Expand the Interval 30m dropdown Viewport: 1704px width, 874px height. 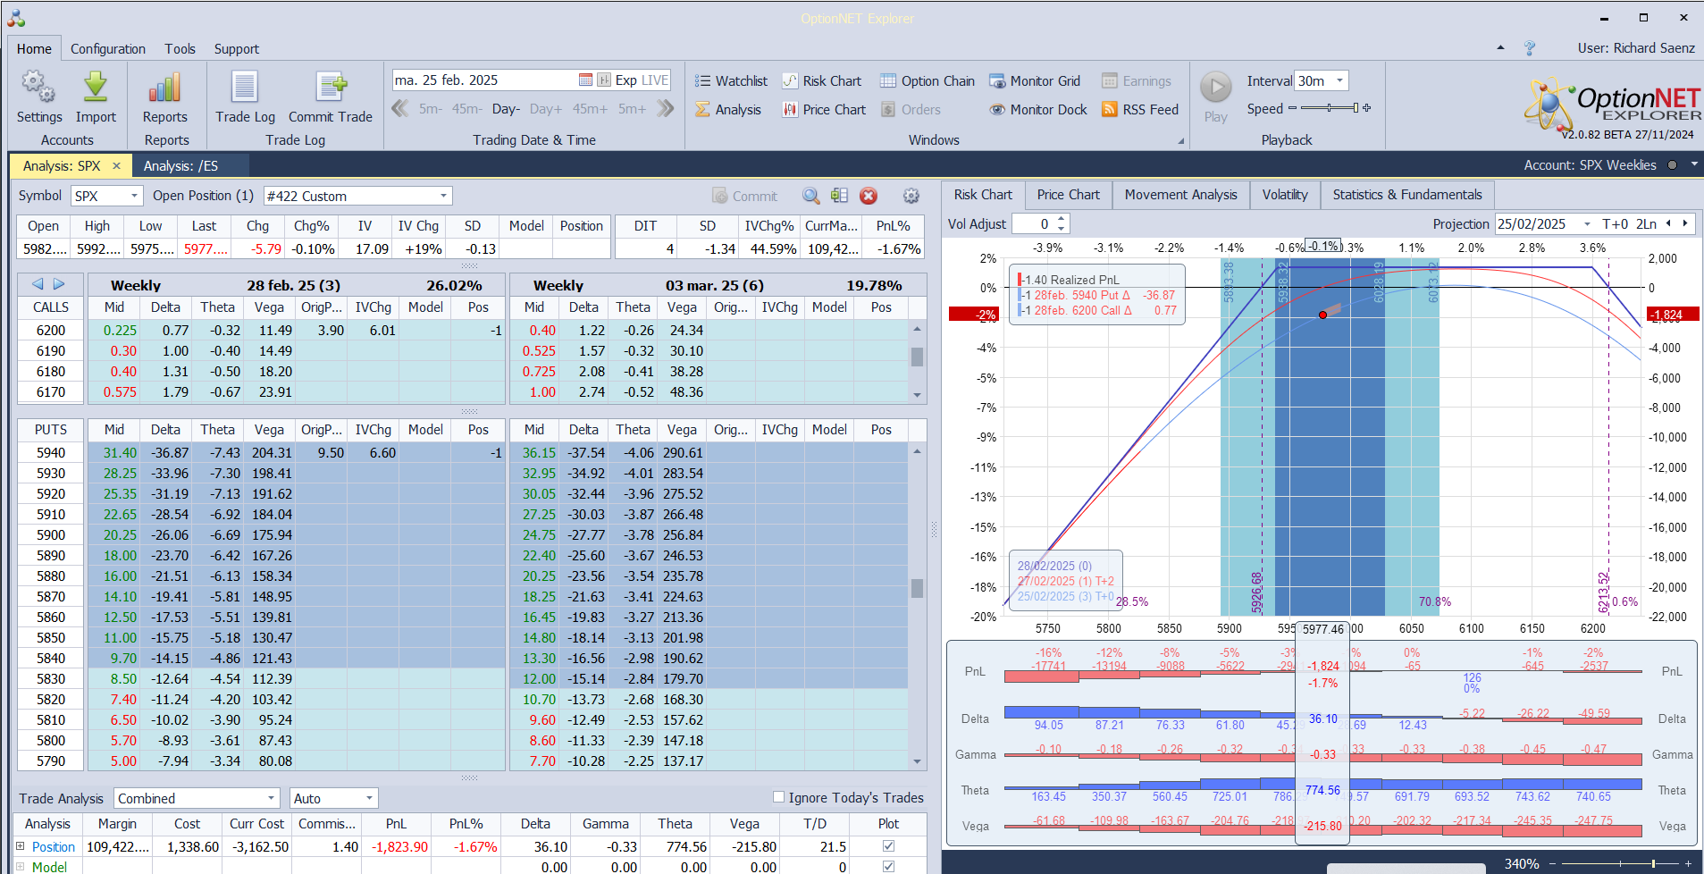(x=1339, y=81)
